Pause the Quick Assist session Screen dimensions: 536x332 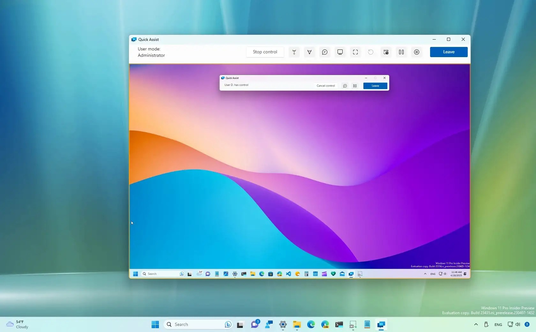pyautogui.click(x=401, y=52)
